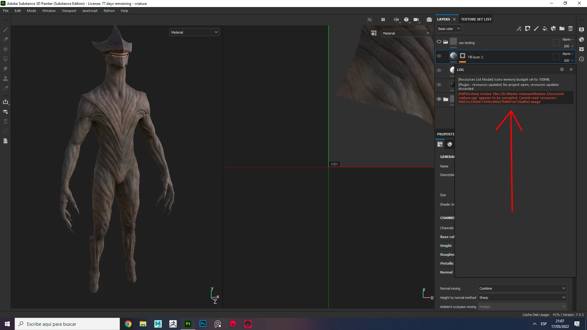The image size is (587, 330).
Task: Add a fill layer with the bucket icon
Action: [x=545, y=29]
